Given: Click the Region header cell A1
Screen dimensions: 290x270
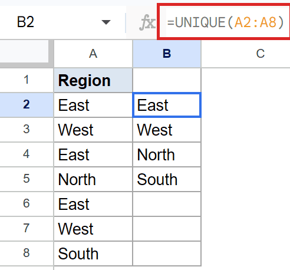Looking at the screenshot, I should (x=93, y=80).
